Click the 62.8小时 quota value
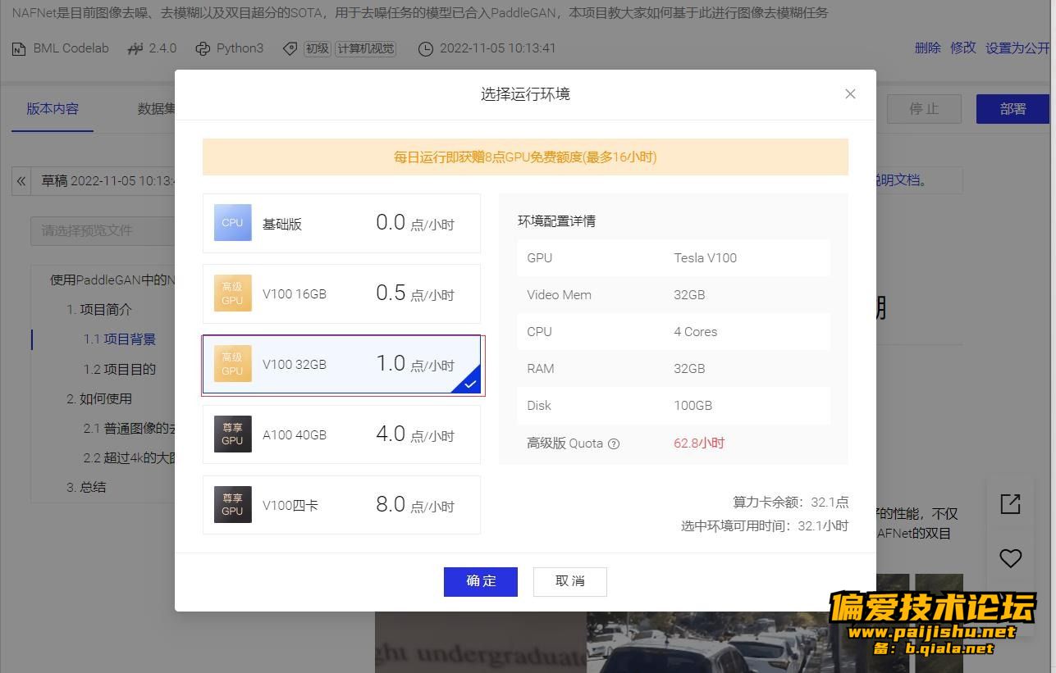Viewport: 1056px width, 673px height. coord(699,443)
